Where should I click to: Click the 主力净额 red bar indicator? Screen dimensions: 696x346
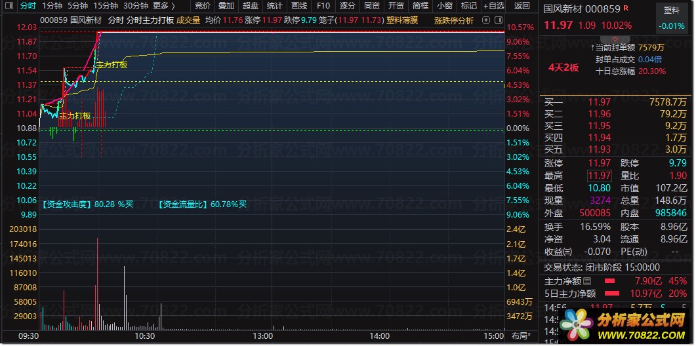click(x=609, y=281)
